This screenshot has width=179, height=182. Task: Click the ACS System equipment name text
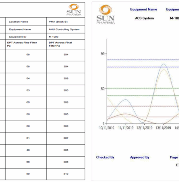point(144,18)
